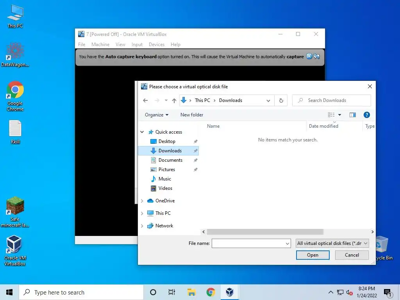Open the file type filter dropdown

click(x=332, y=243)
